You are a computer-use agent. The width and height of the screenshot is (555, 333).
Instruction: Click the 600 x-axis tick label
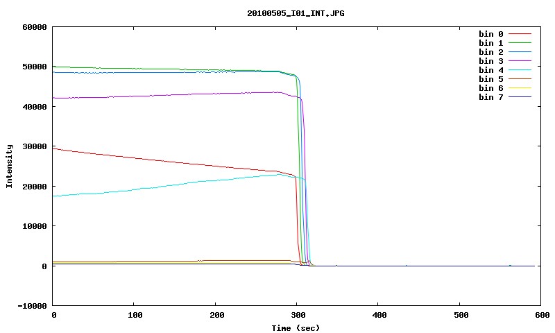542,315
